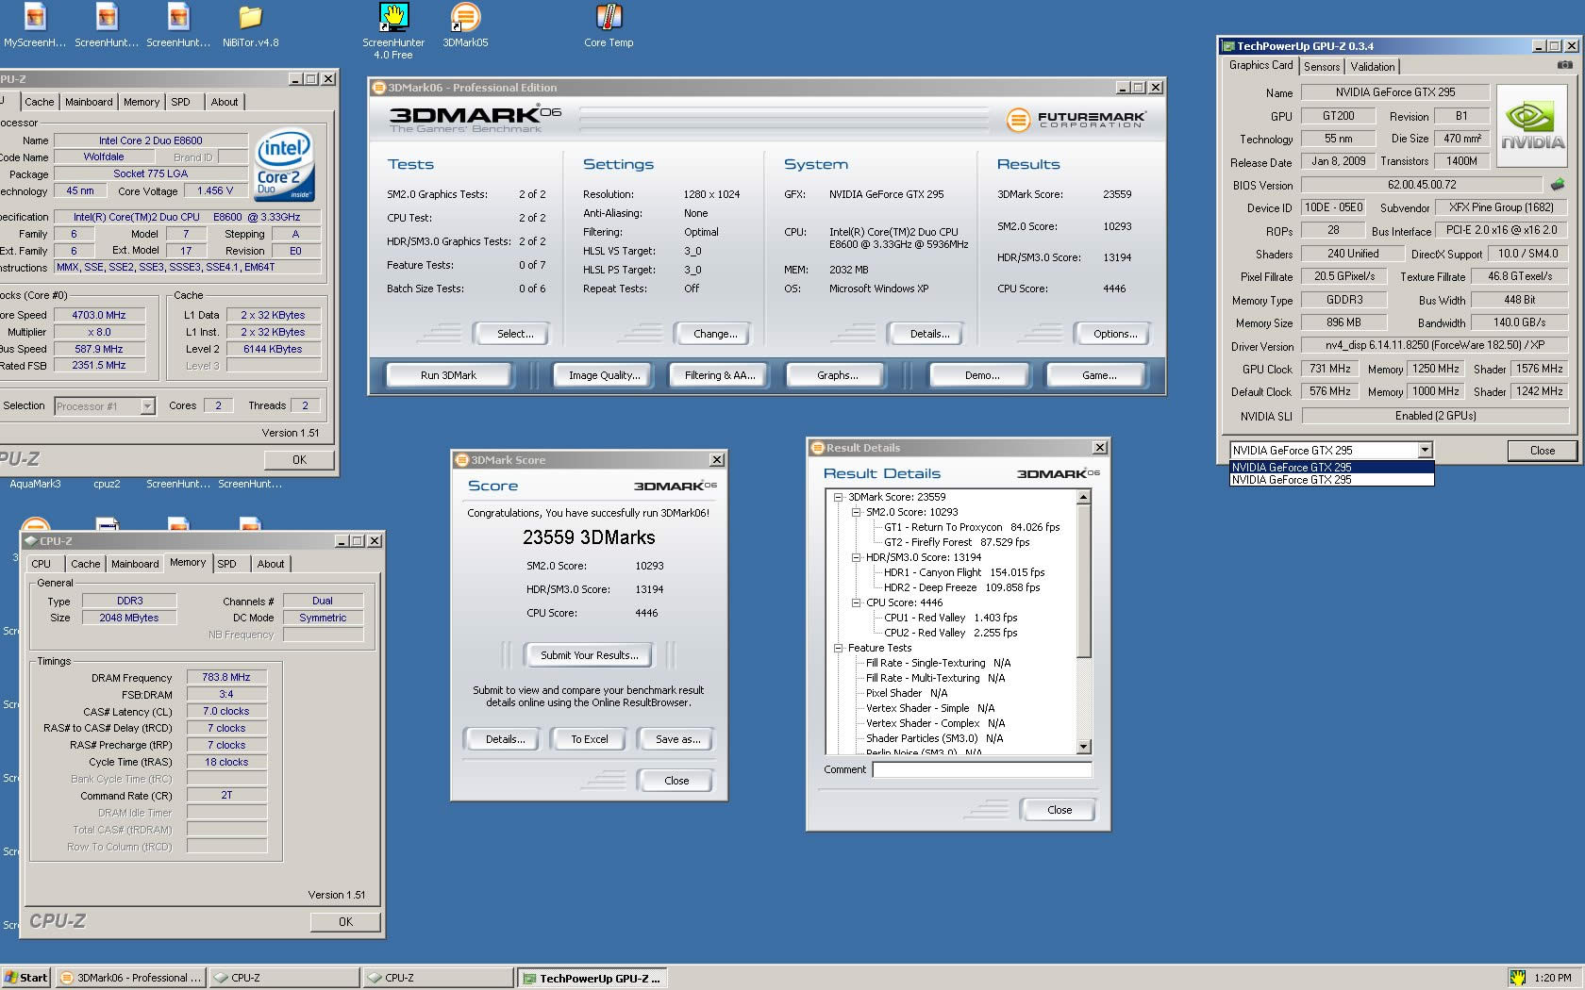
Task: Open Filtering & AA... settings
Action: (720, 375)
